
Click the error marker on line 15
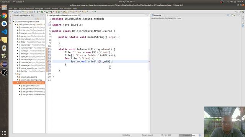point(47,62)
